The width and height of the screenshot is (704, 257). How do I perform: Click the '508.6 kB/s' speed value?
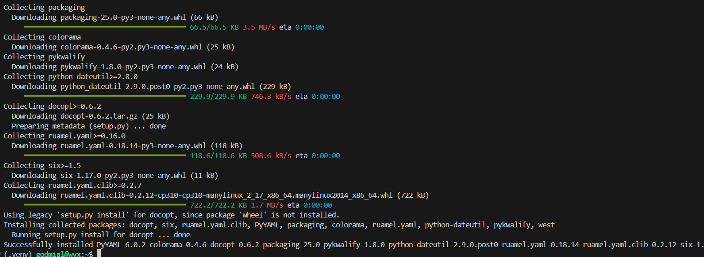(271, 156)
